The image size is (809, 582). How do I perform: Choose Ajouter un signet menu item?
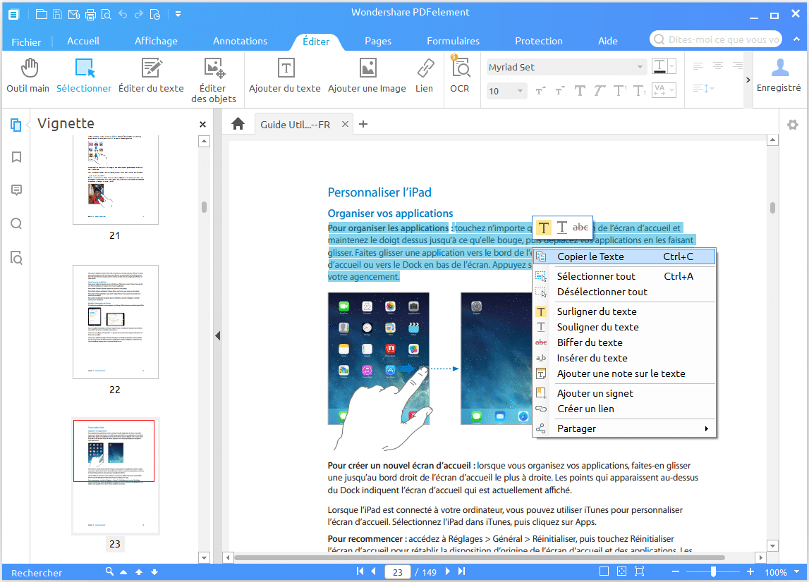625,393
